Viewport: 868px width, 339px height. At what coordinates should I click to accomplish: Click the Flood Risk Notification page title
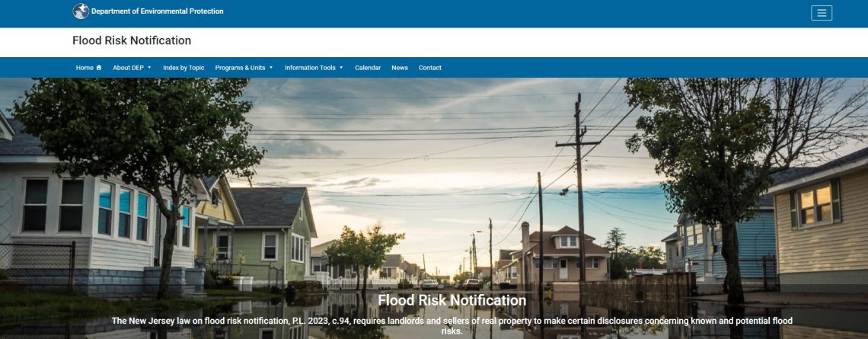tap(132, 40)
